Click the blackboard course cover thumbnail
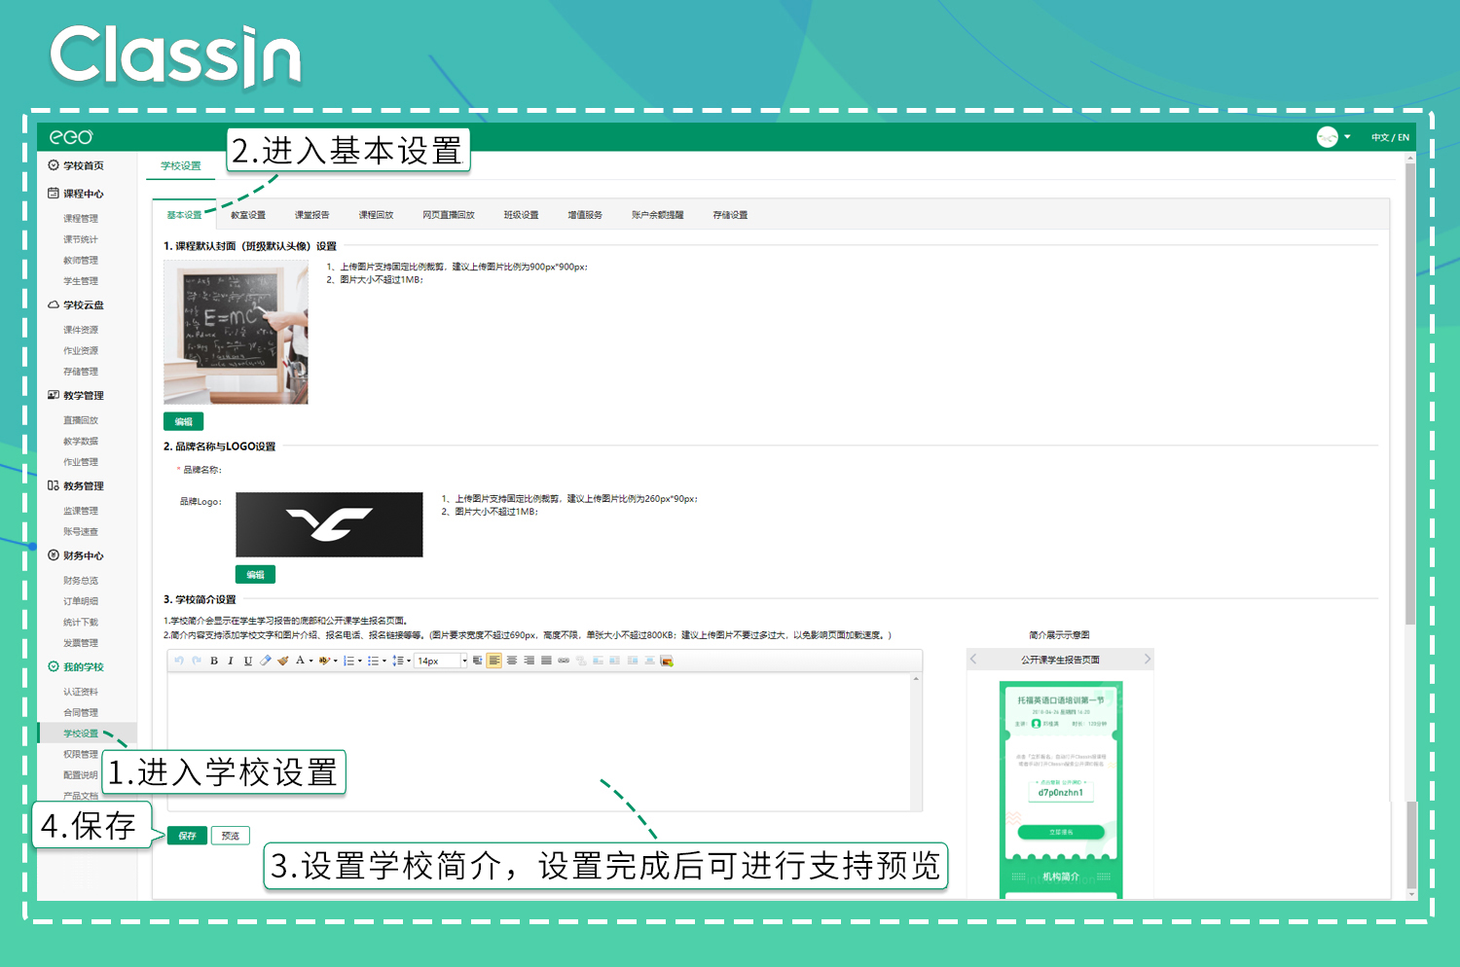 (236, 332)
